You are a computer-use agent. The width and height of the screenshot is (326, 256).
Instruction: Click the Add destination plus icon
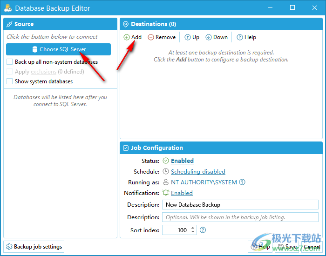127,37
